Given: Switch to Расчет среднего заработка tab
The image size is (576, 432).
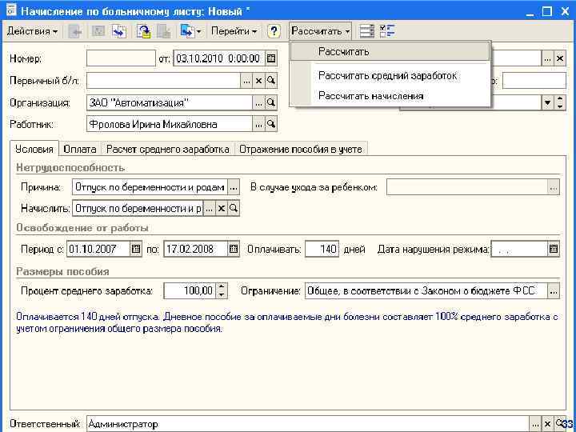Looking at the screenshot, I should (x=168, y=149).
